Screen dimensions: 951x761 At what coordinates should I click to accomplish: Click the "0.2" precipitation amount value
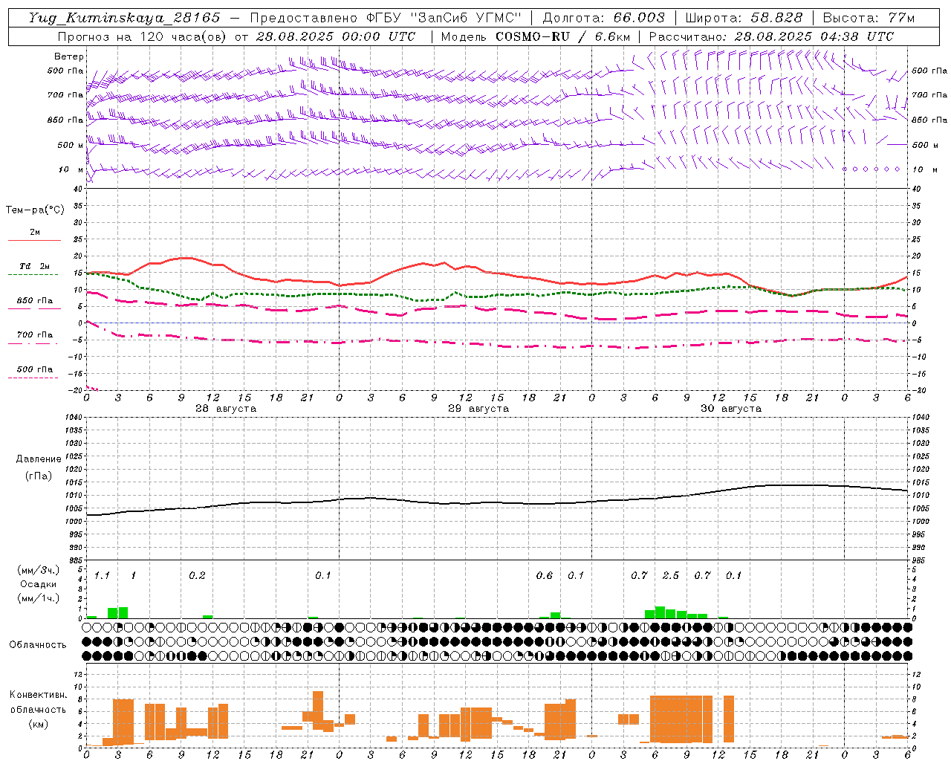197,575
